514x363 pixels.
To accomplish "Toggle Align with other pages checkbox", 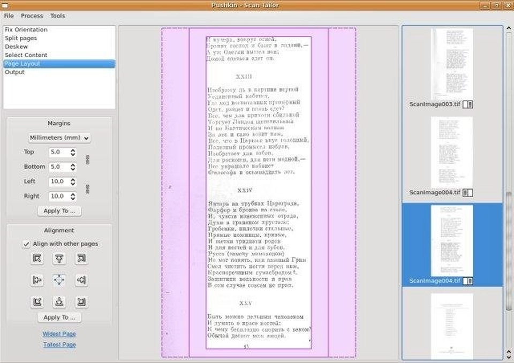I will [x=26, y=244].
